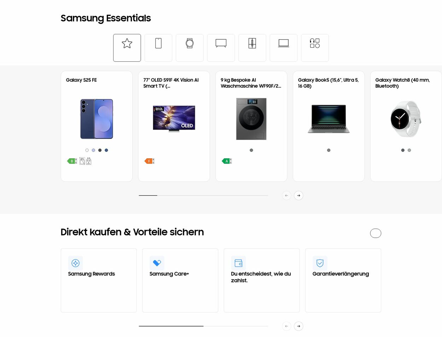Click the Vorteile carousel progress bar
The width and height of the screenshot is (442, 337).
point(203,326)
